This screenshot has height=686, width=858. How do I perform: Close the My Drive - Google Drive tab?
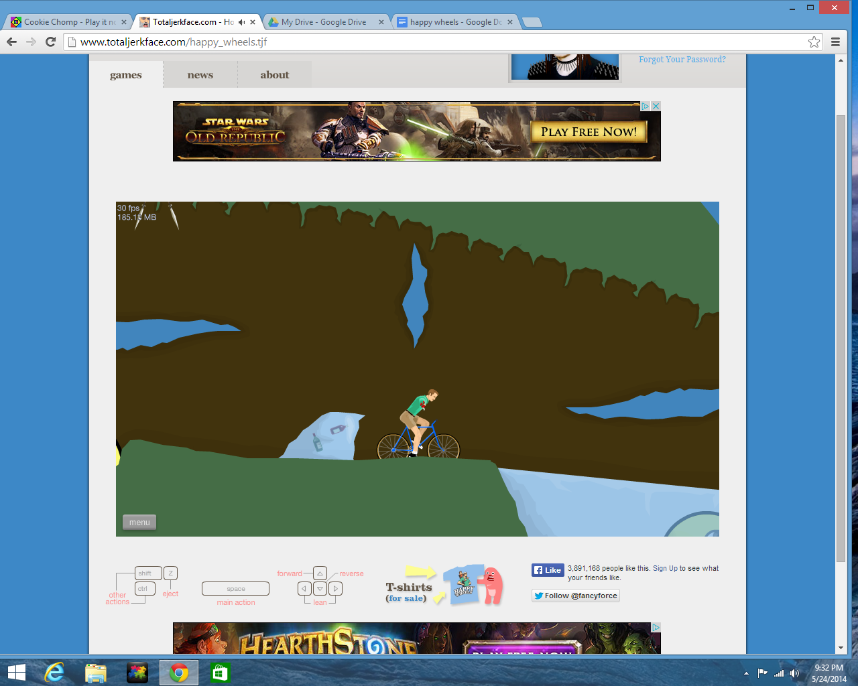click(381, 22)
